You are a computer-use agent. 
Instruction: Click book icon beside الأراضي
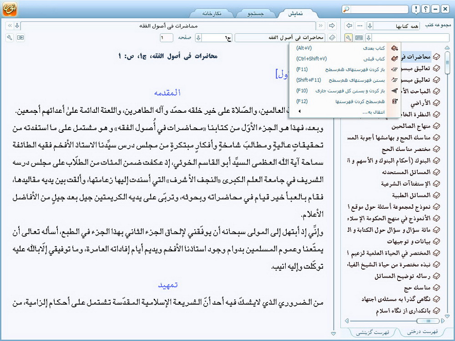(436, 103)
